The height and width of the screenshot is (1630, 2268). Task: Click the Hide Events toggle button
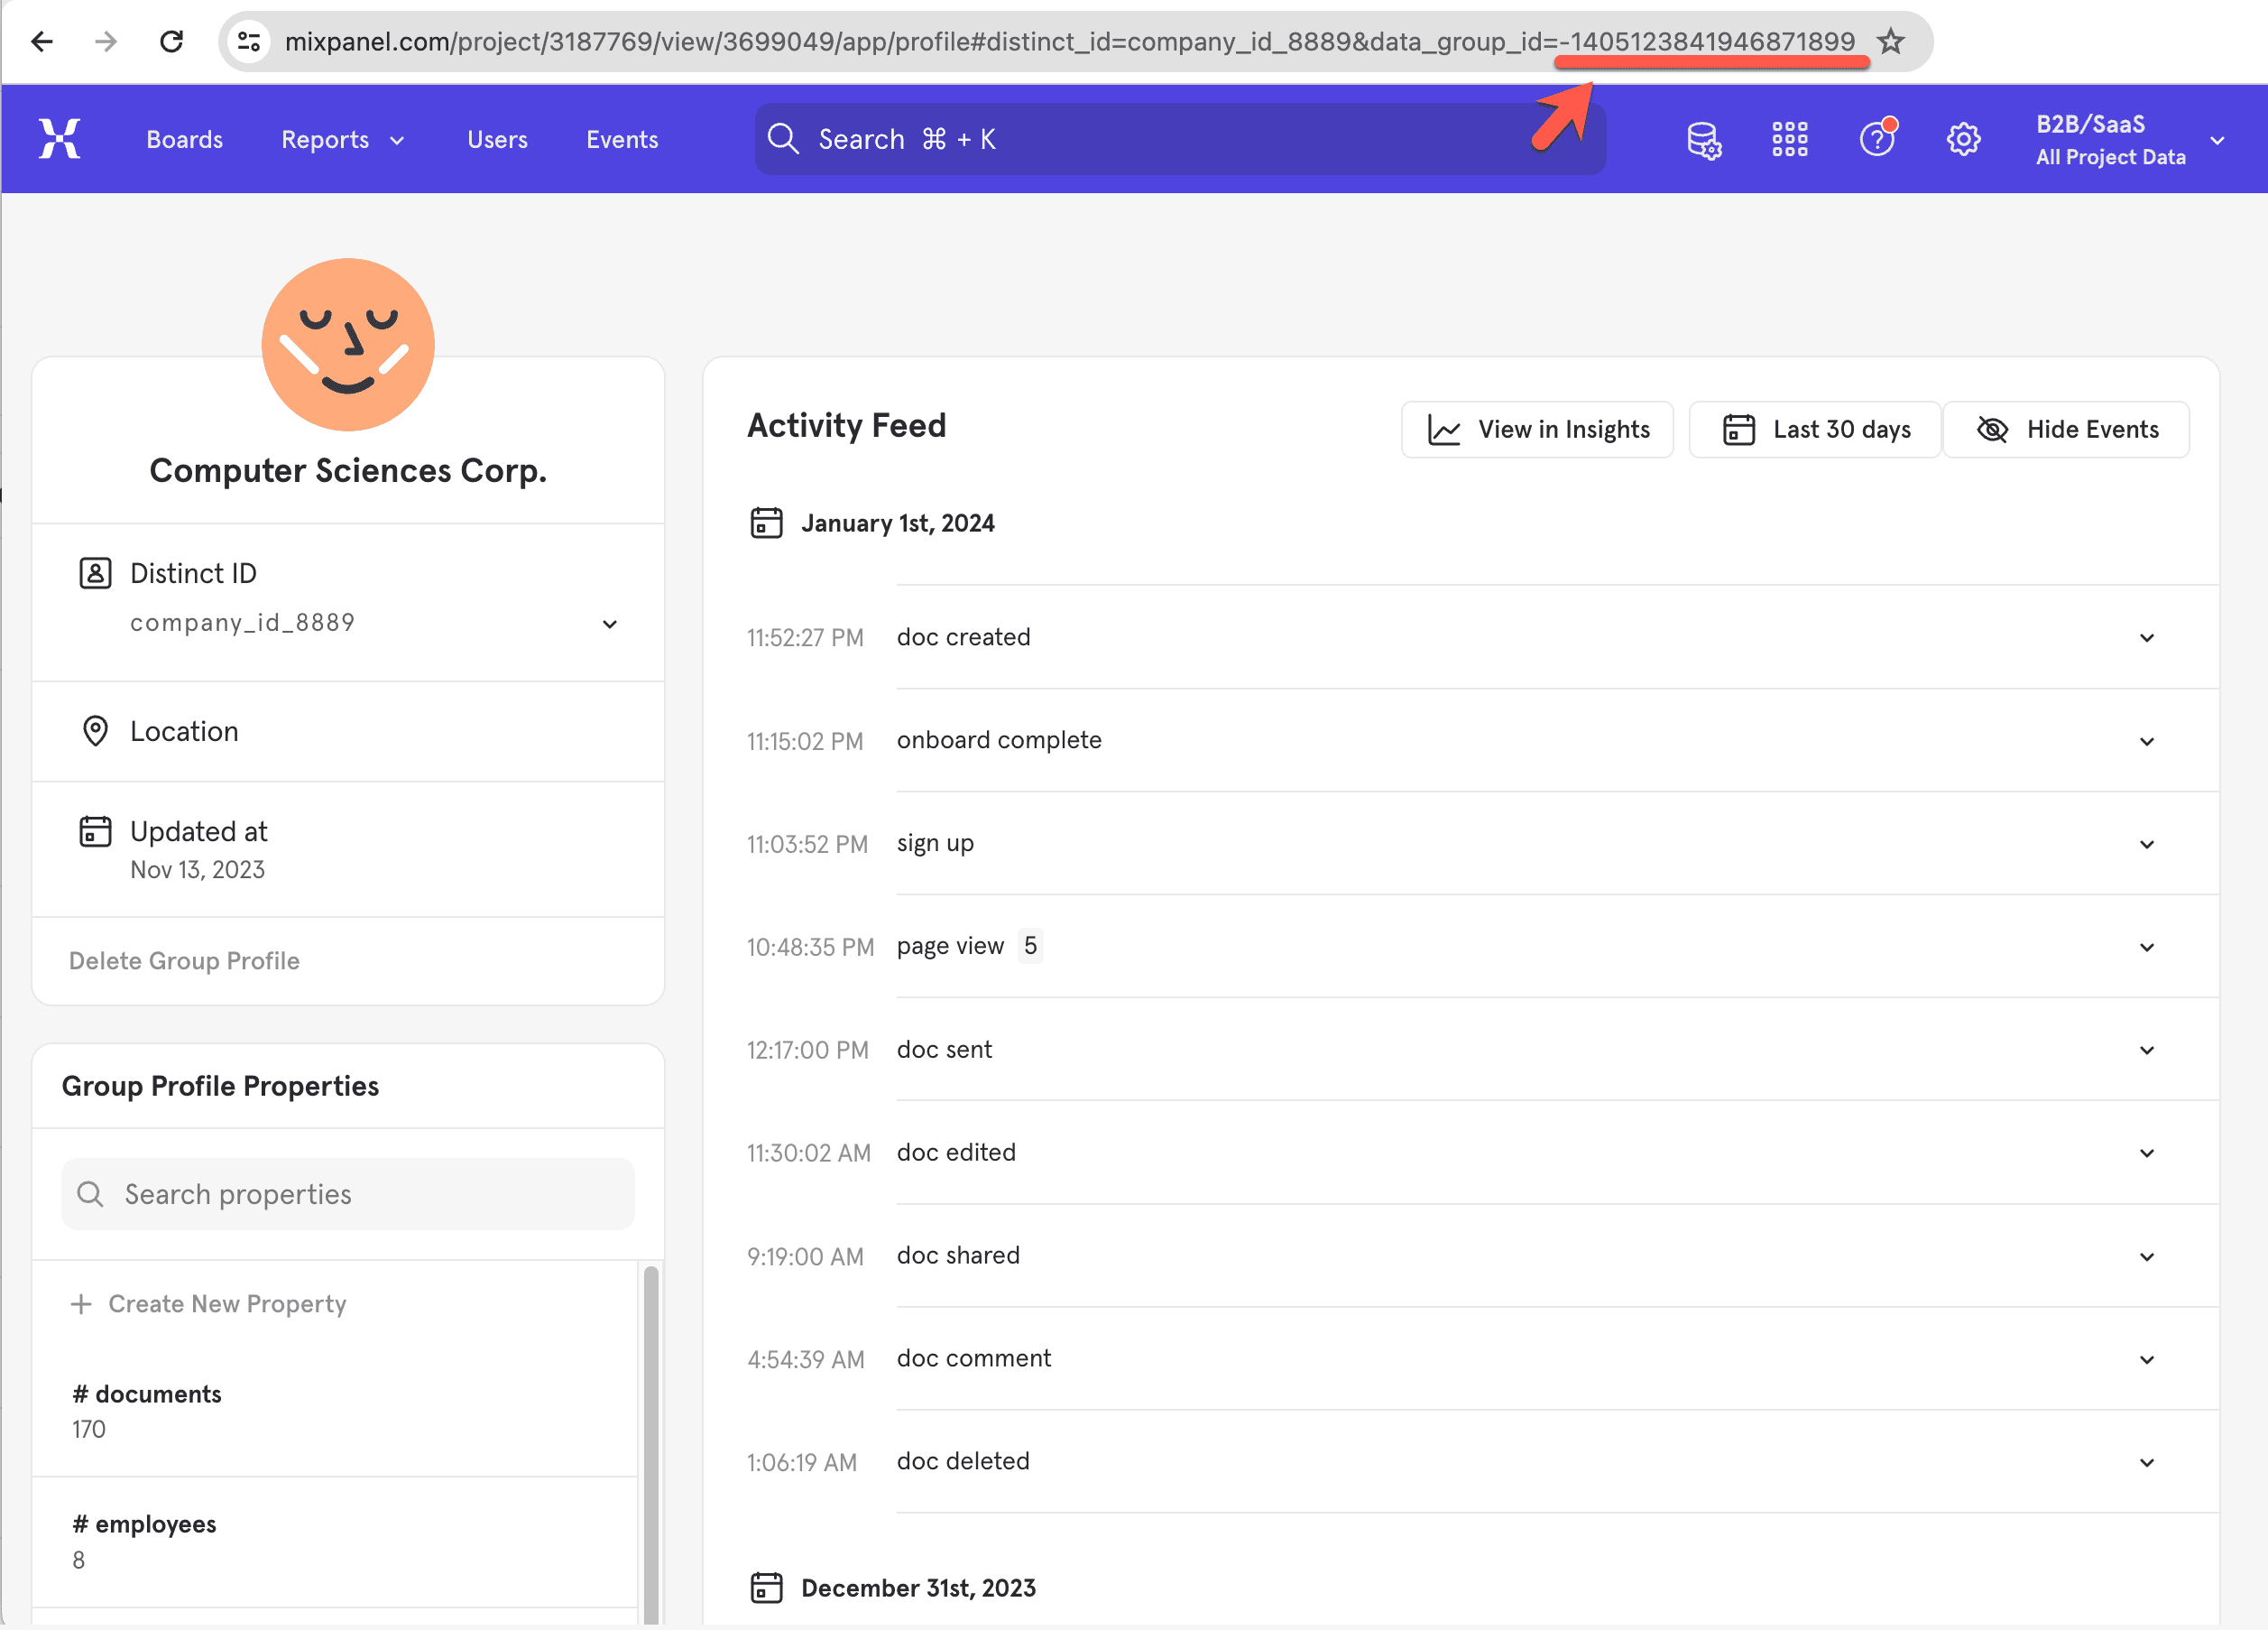point(2066,430)
